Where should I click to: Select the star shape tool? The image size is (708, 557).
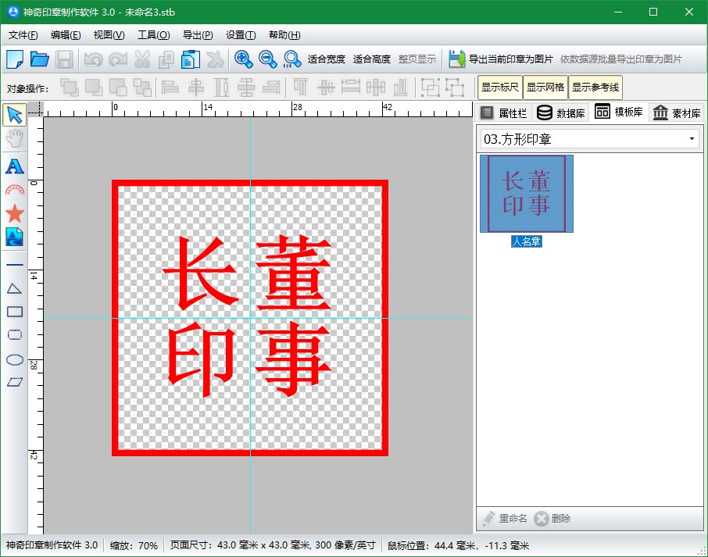click(14, 213)
